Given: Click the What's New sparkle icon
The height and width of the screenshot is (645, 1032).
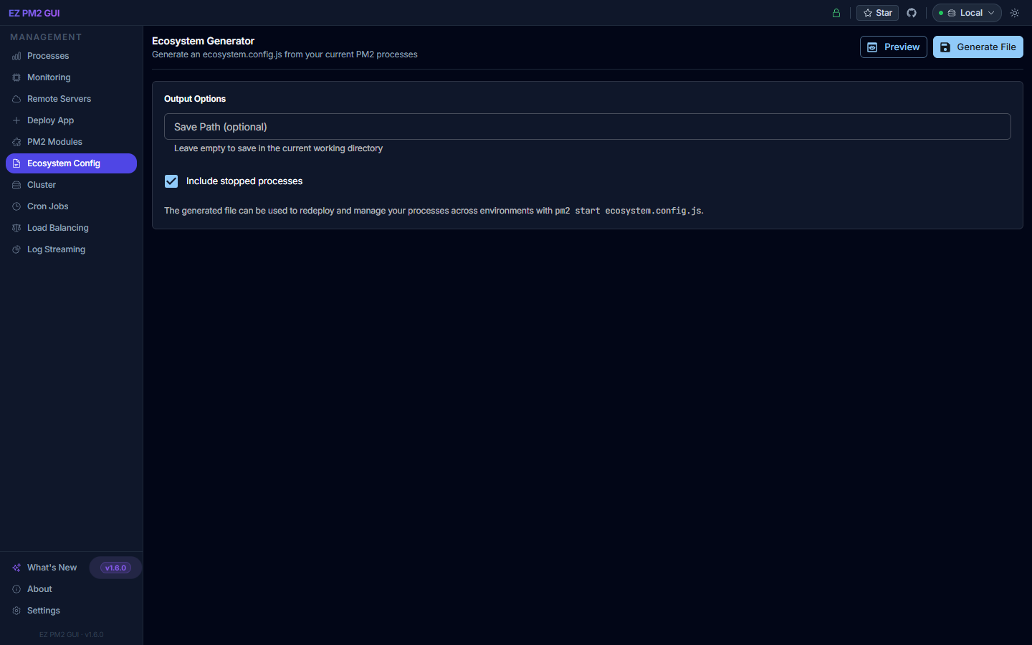Looking at the screenshot, I should point(16,567).
